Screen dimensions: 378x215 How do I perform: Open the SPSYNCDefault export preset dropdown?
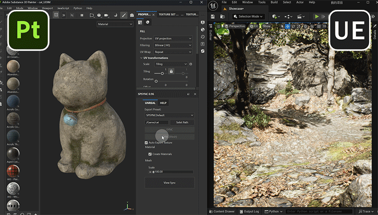pos(170,115)
